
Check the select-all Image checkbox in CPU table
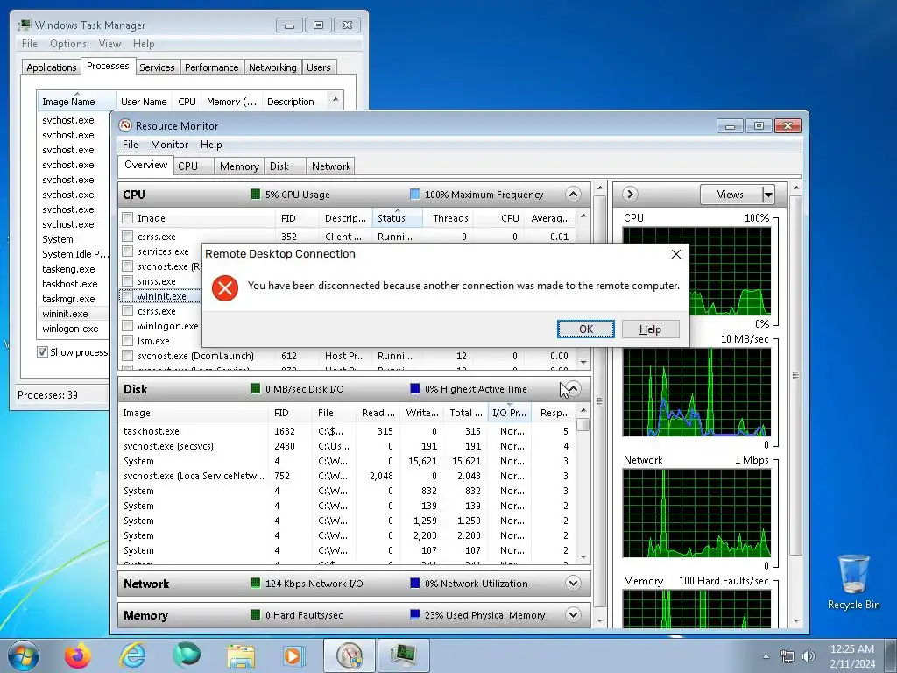tap(128, 218)
